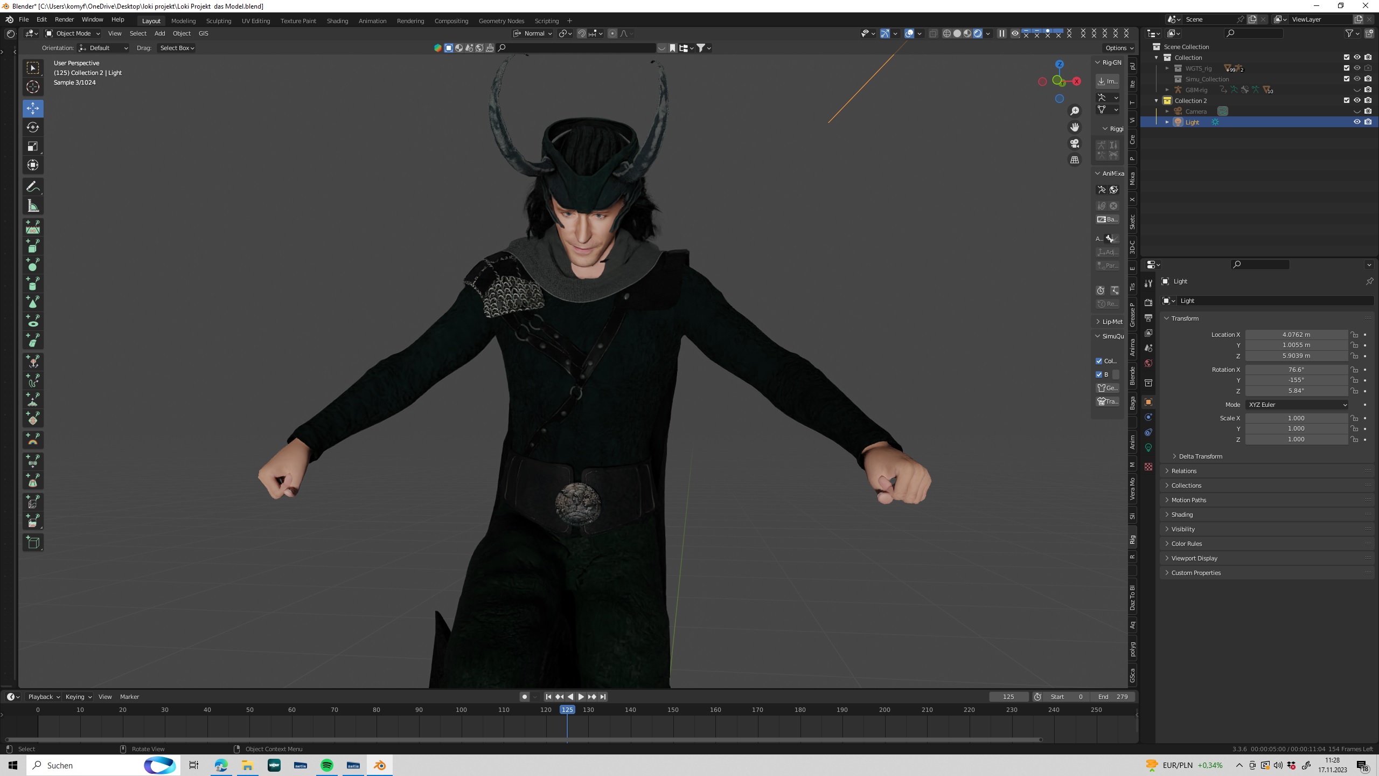Click the zoom magnifier viewport gizmo
Screen dimensions: 1379x776
pos(1075,111)
